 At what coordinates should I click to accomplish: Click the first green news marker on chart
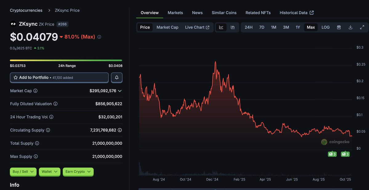(x=332, y=154)
